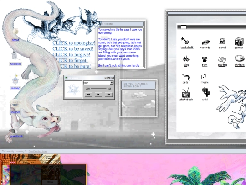The width and height of the screenshot is (246, 185).
Task: Click the 1:25 track duration
Action: pyautogui.click(x=109, y=89)
